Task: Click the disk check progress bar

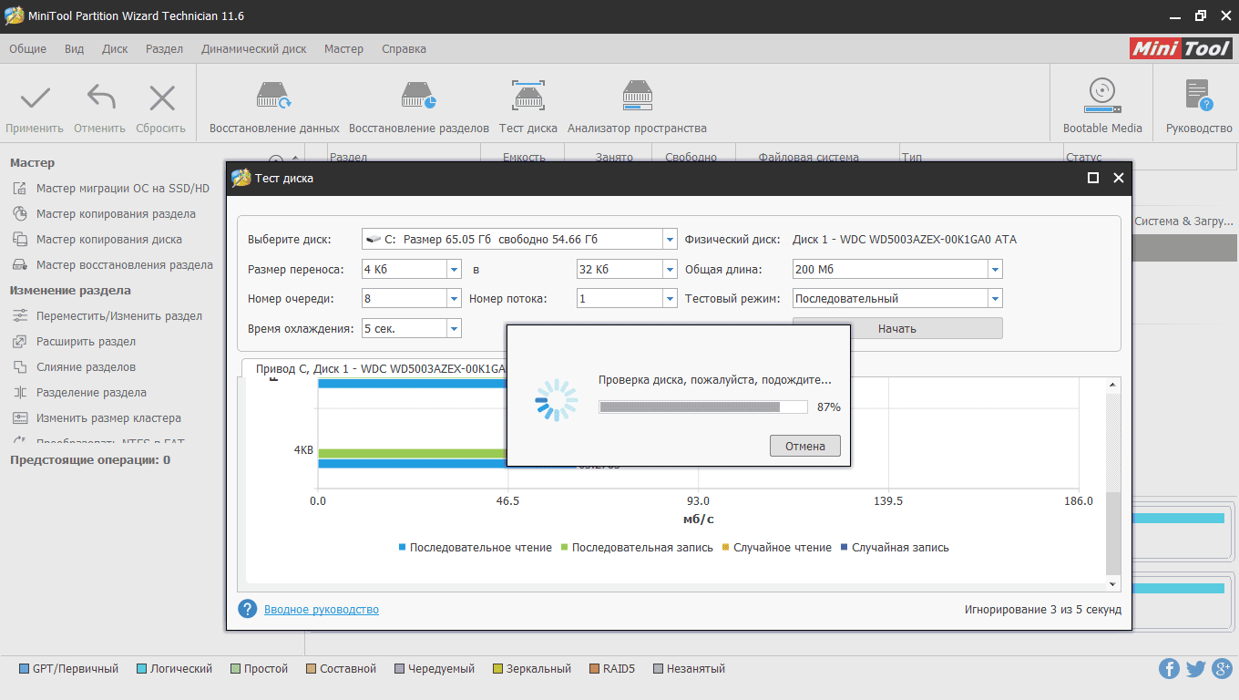Action: click(702, 407)
